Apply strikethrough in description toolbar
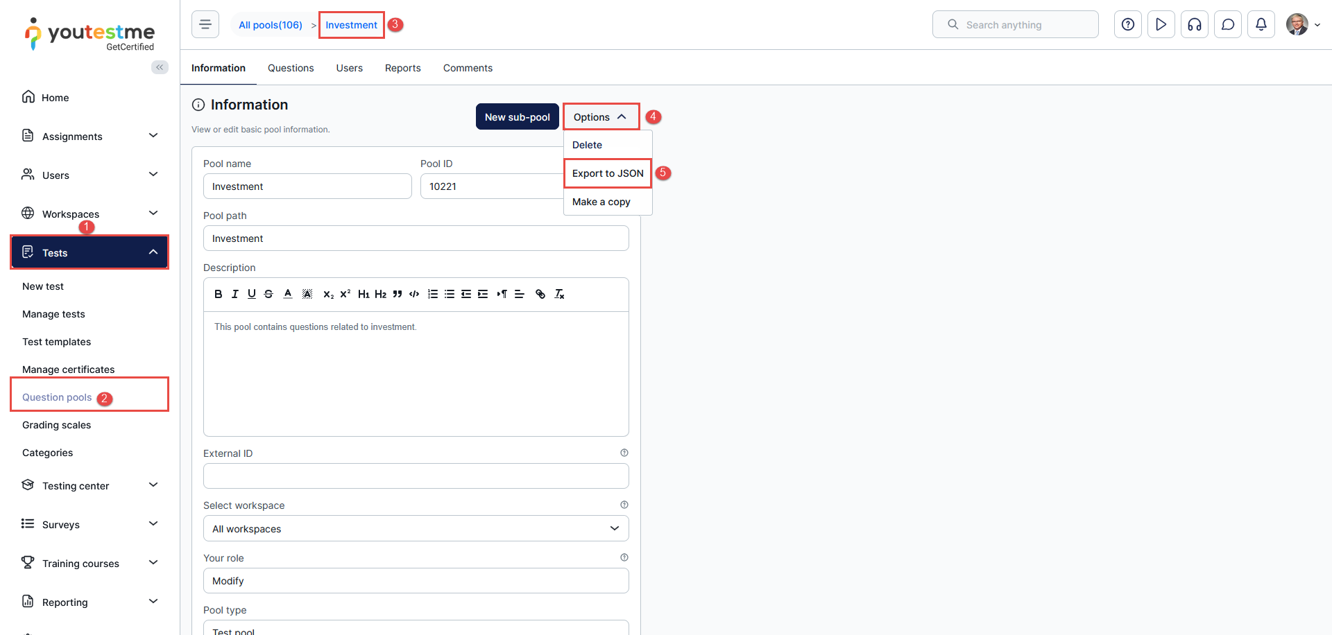The height and width of the screenshot is (635, 1332). (268, 294)
